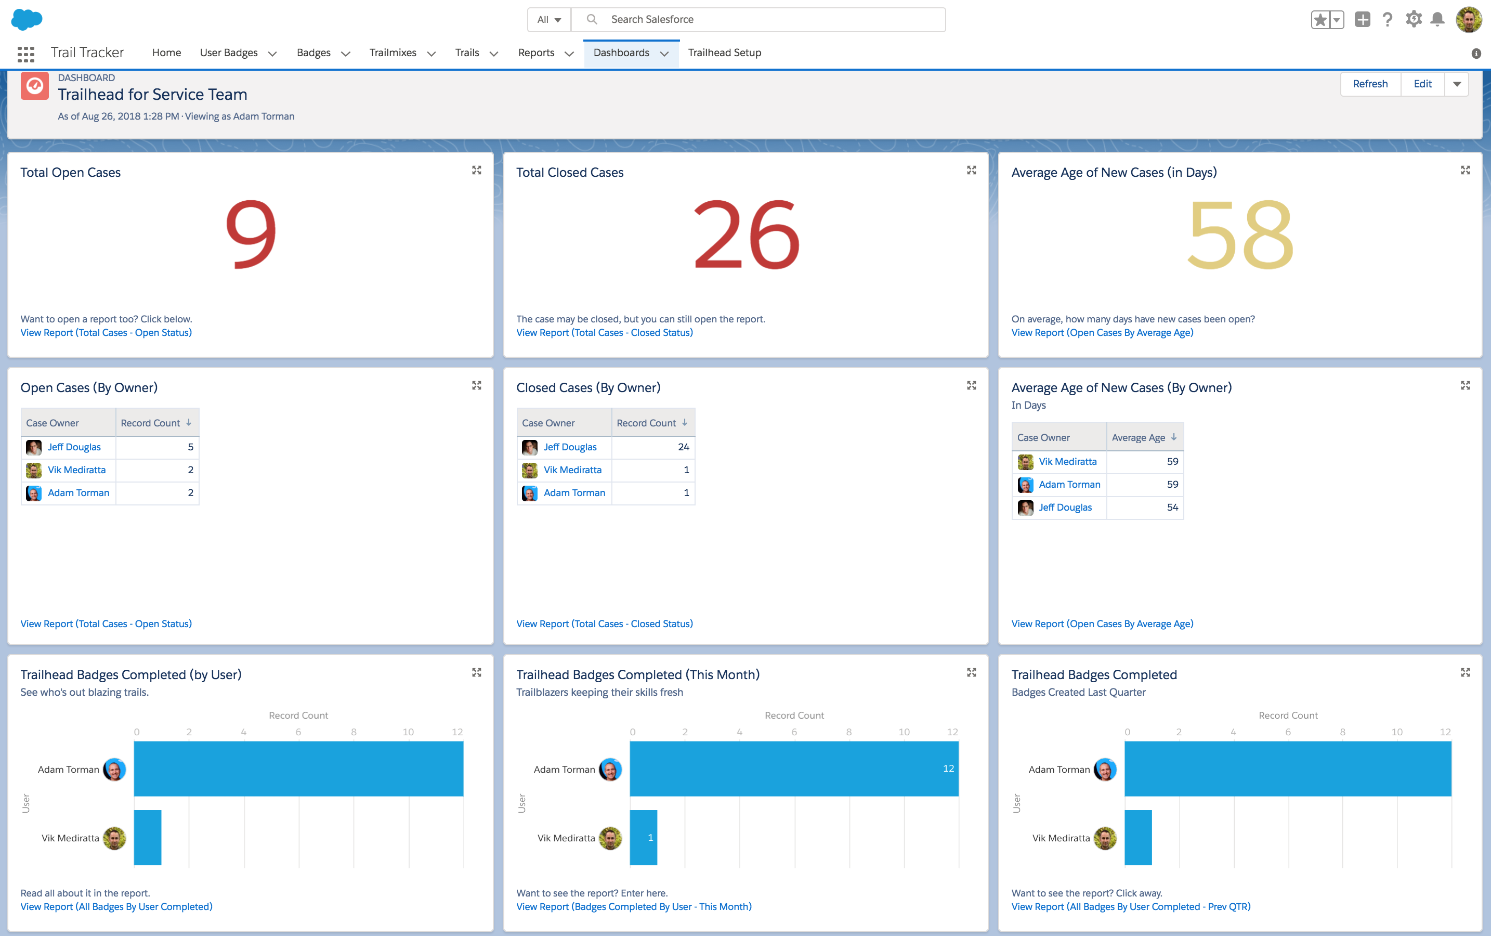1491x936 pixels.
Task: Open Setup via the gear icon
Action: pyautogui.click(x=1413, y=19)
